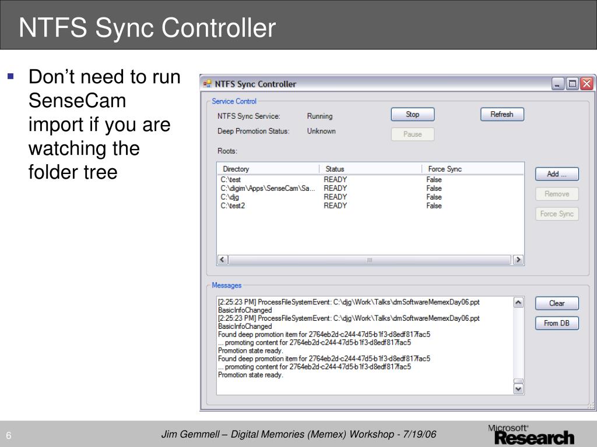Click the NTFS Sync Controller window icon

click(207, 84)
